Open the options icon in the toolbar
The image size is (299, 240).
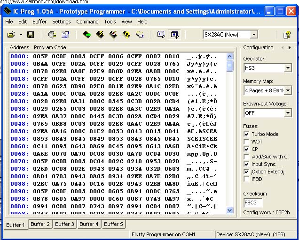click(x=65, y=35)
